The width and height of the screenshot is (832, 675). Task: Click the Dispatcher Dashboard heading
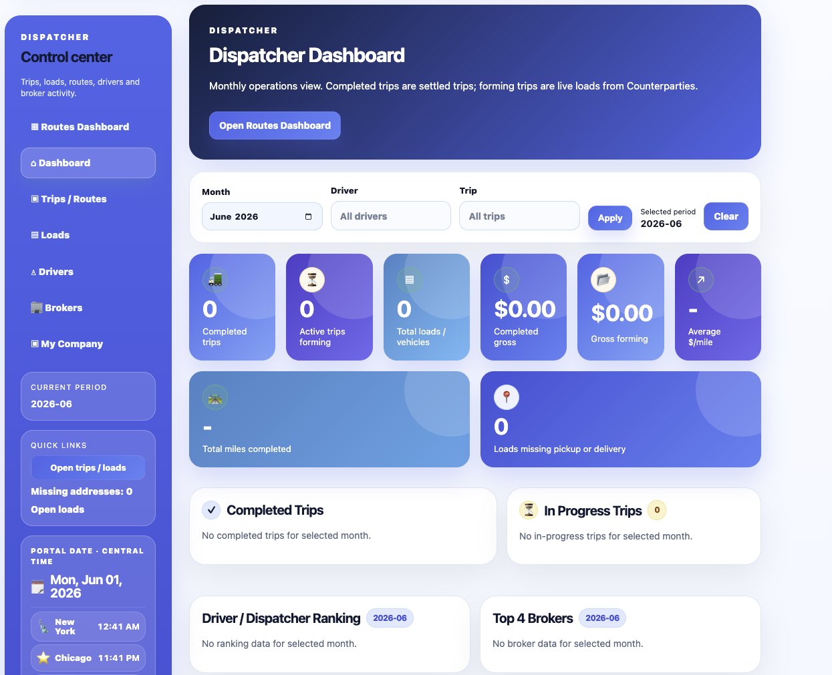[x=307, y=55]
